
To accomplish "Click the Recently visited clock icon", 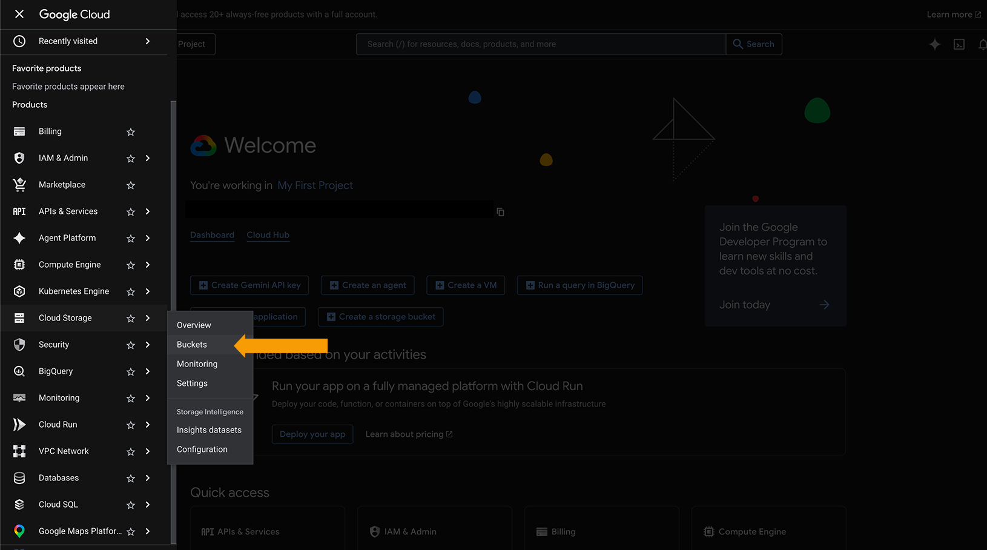I will click(x=19, y=41).
